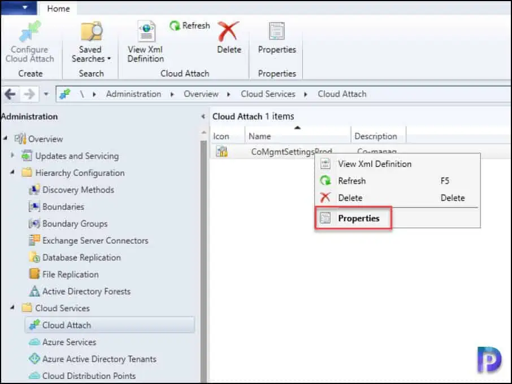Expand breadcrumb arrow after Cloud Services
The image size is (512, 384).
click(306, 95)
